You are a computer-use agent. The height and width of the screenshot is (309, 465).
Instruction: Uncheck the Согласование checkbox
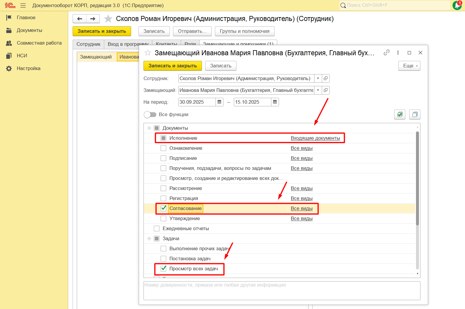(164, 208)
